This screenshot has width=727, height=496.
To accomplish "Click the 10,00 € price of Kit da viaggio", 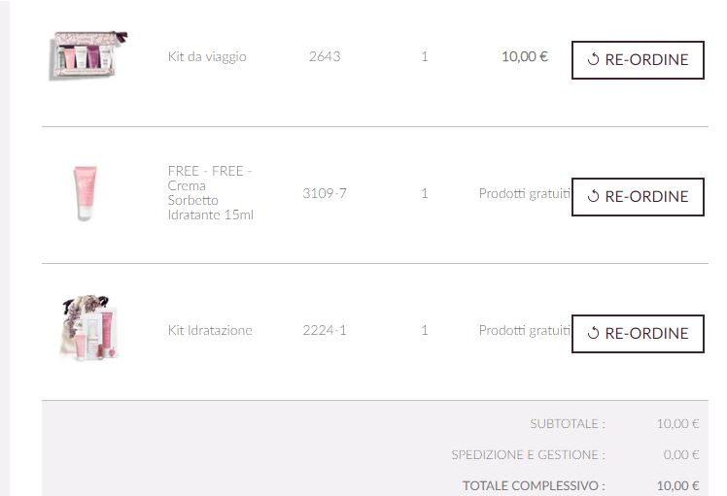I will [525, 56].
